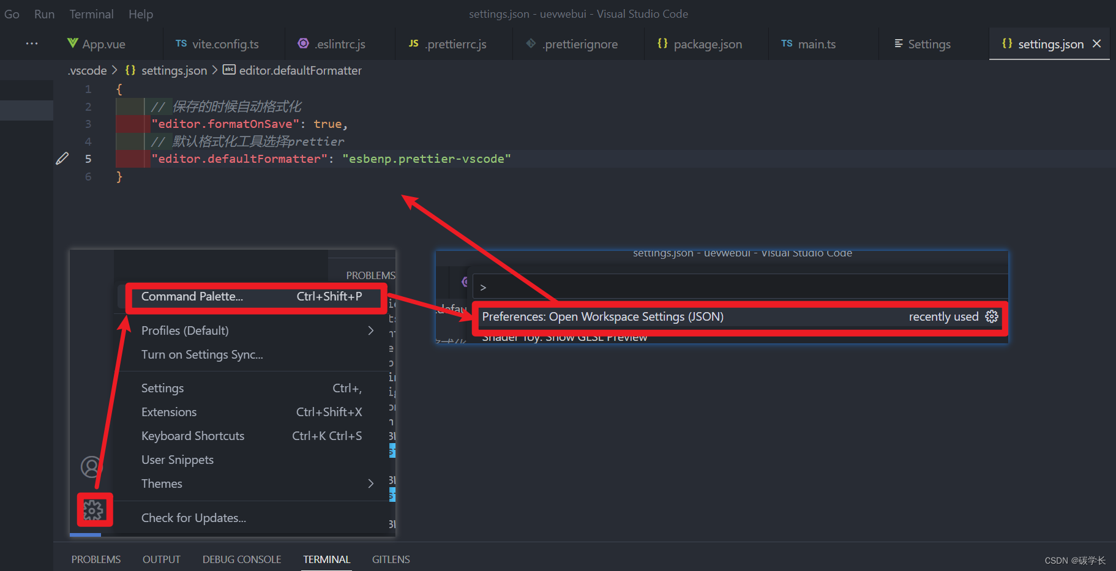Open the Manage gear icon in activity bar
This screenshot has height=571, width=1116.
(x=94, y=510)
